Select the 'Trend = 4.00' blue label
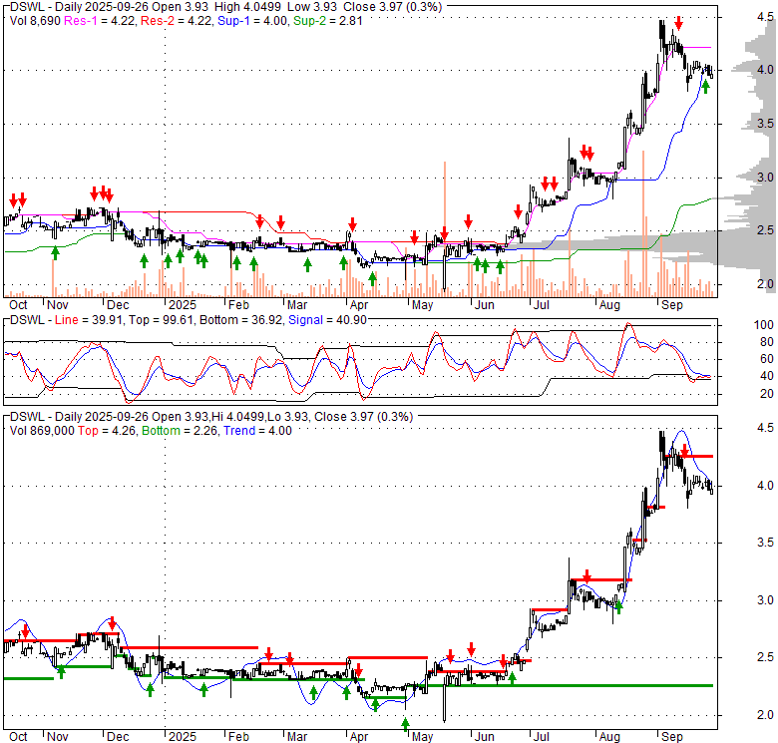Image resolution: width=778 pixels, height=743 pixels. [257, 431]
